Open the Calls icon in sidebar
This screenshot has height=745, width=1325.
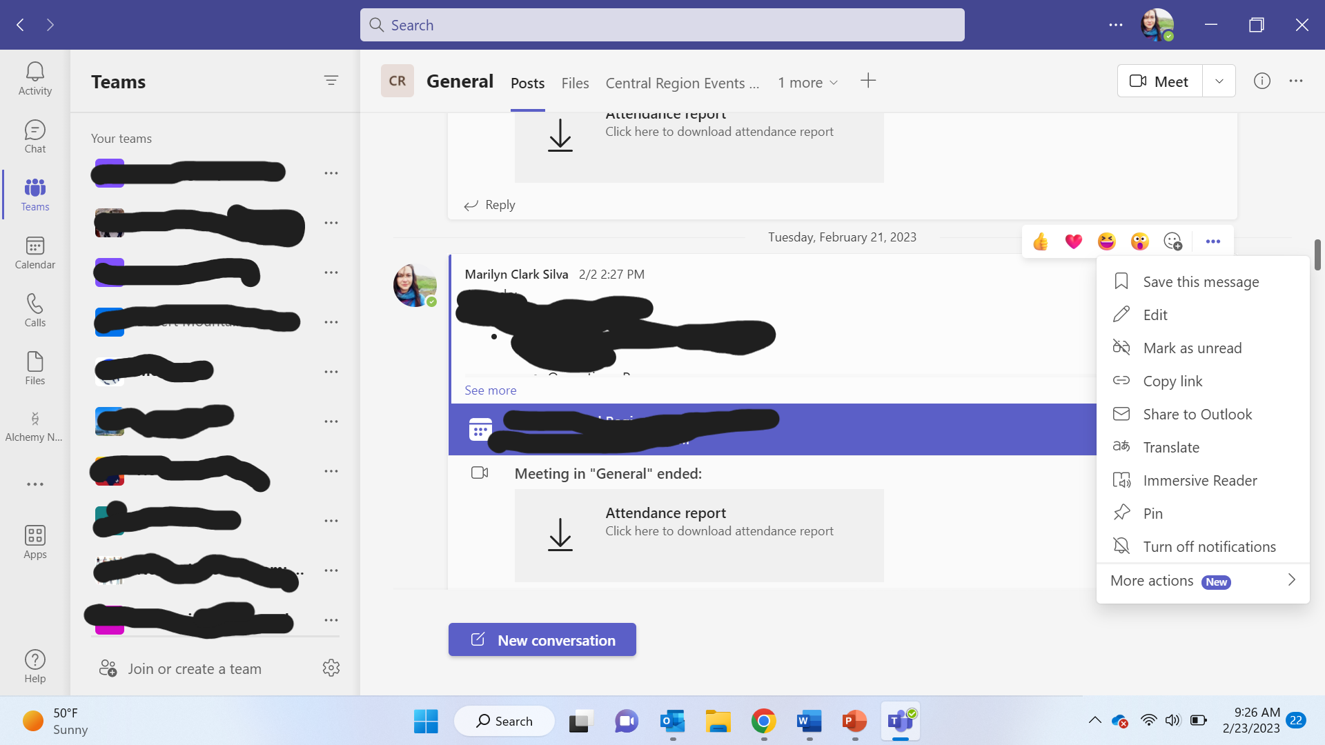(35, 310)
